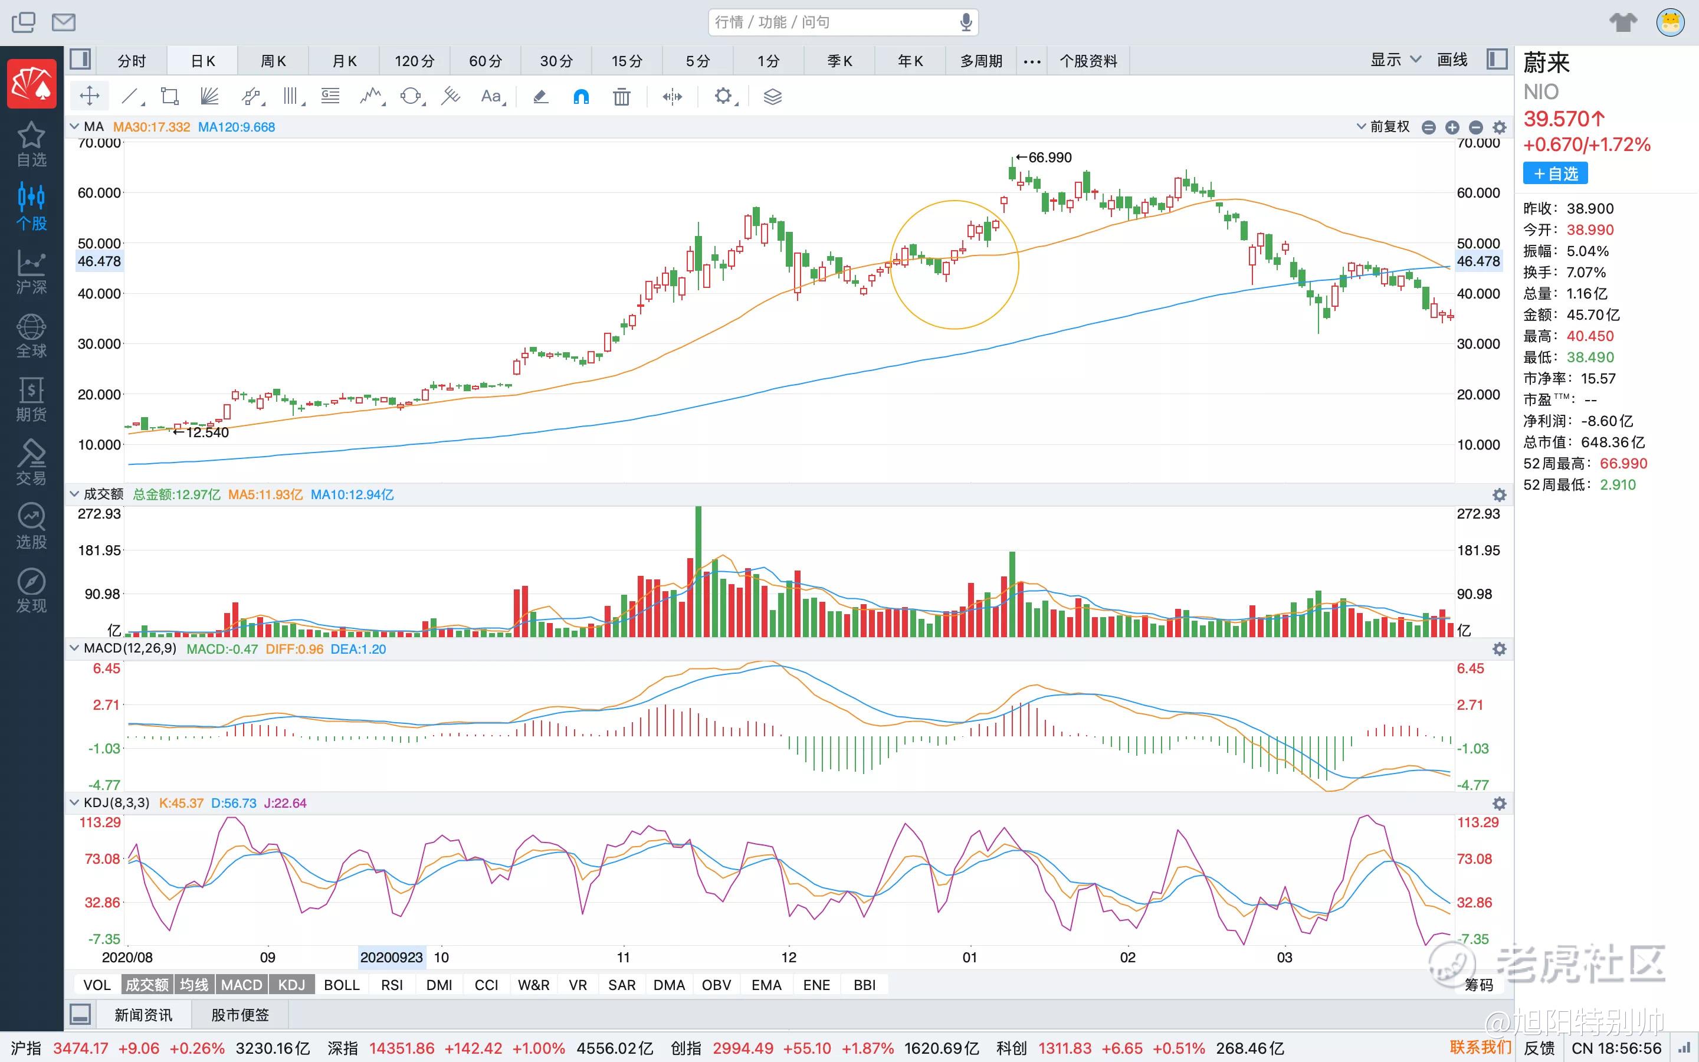The width and height of the screenshot is (1699, 1062).
Task: Click the +自选 add to watchlist button
Action: pos(1555,173)
